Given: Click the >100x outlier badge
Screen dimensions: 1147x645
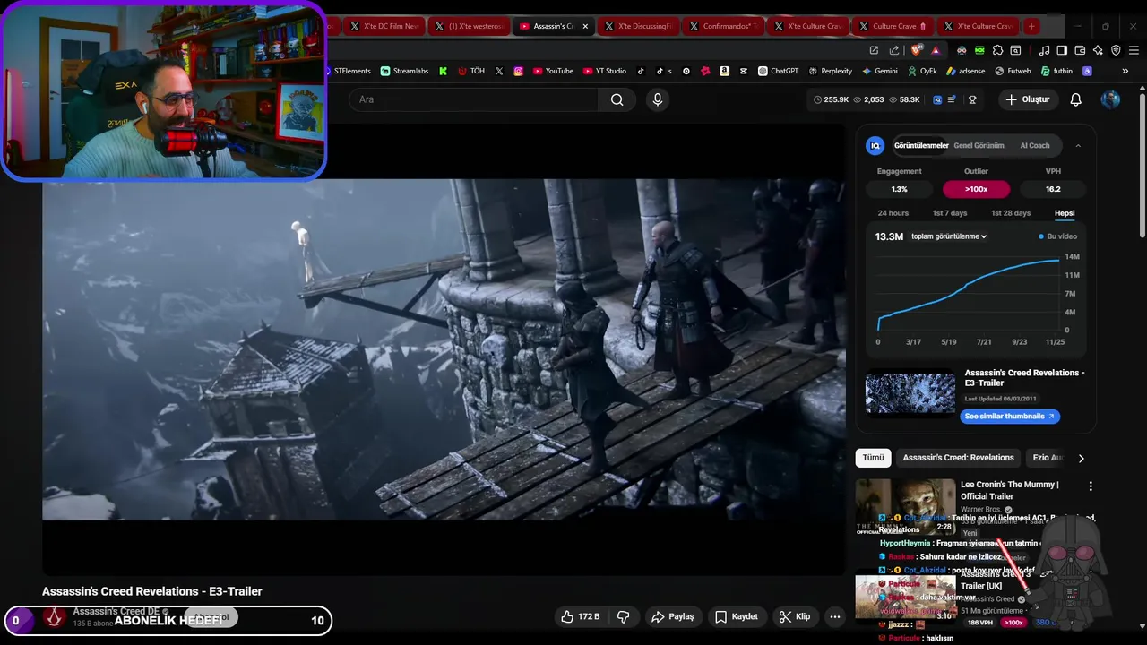Looking at the screenshot, I should pos(976,189).
